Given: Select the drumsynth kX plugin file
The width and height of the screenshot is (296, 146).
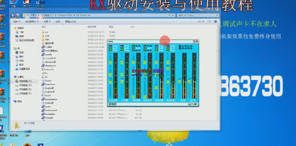Looking at the screenshot, I should tap(49, 66).
